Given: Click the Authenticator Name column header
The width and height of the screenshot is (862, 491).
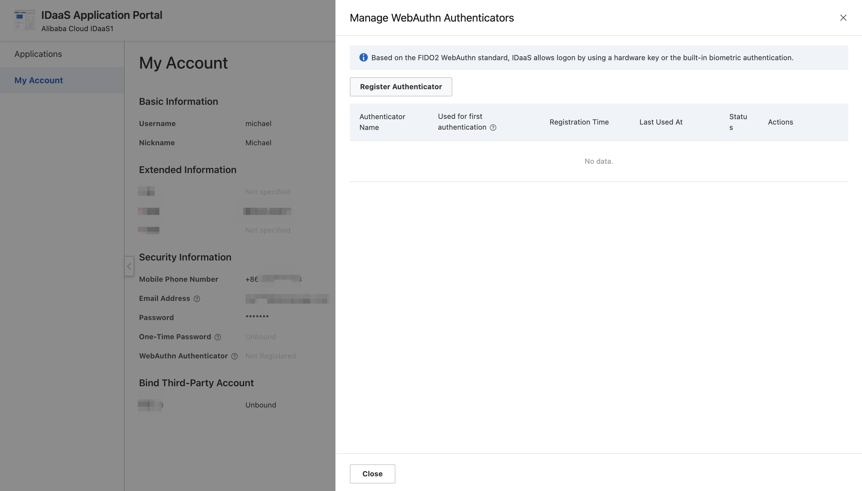Looking at the screenshot, I should point(382,122).
